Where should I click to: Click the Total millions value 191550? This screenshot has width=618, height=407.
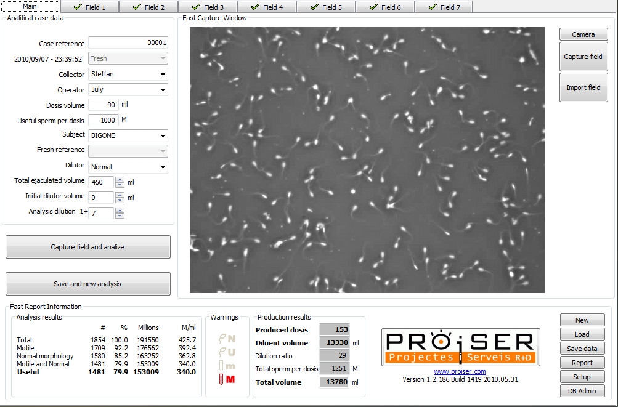148,340
